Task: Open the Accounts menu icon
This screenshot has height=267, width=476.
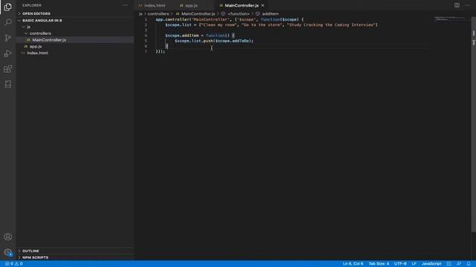Action: coord(8,237)
